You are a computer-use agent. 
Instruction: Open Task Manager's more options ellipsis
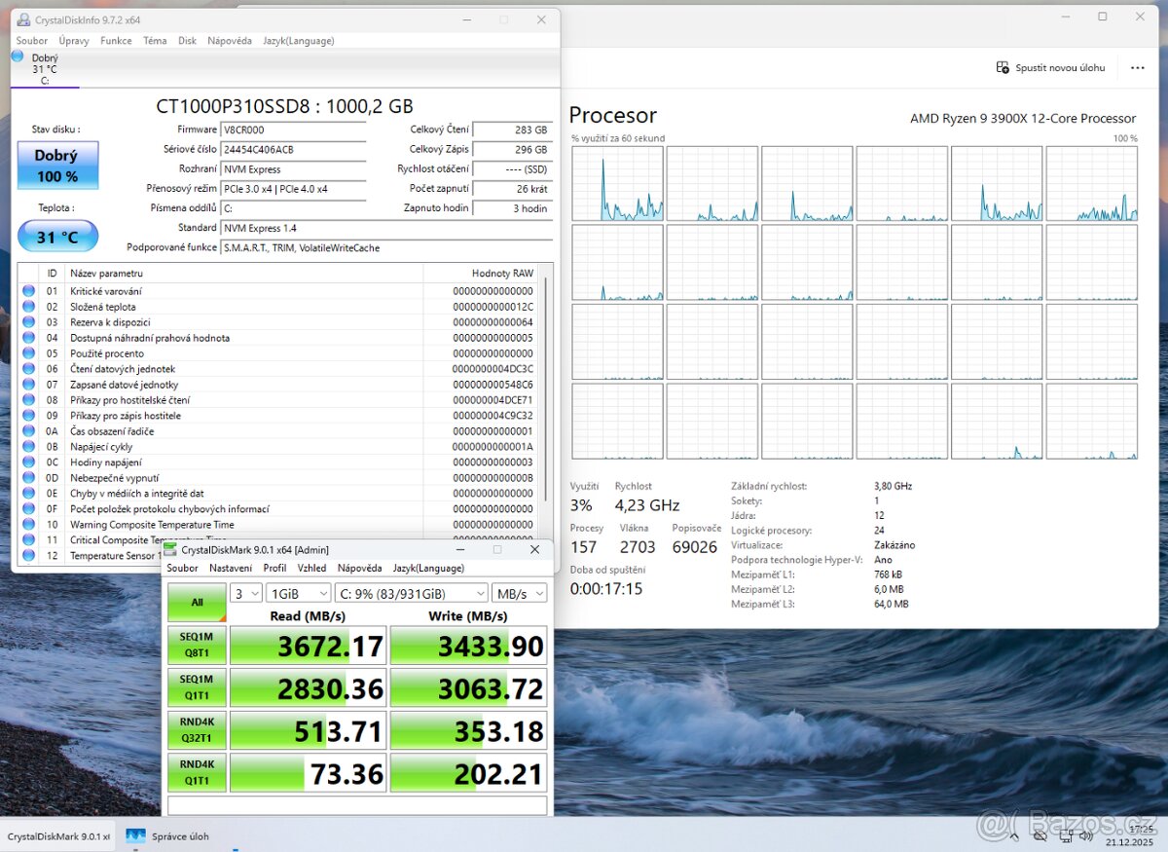pyautogui.click(x=1137, y=67)
